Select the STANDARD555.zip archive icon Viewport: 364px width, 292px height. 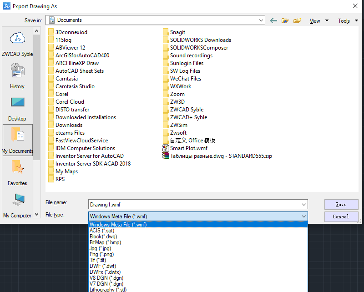coord(165,156)
